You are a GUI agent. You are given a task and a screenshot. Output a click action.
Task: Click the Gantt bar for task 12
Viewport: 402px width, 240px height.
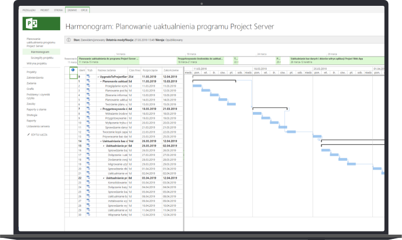291,132
